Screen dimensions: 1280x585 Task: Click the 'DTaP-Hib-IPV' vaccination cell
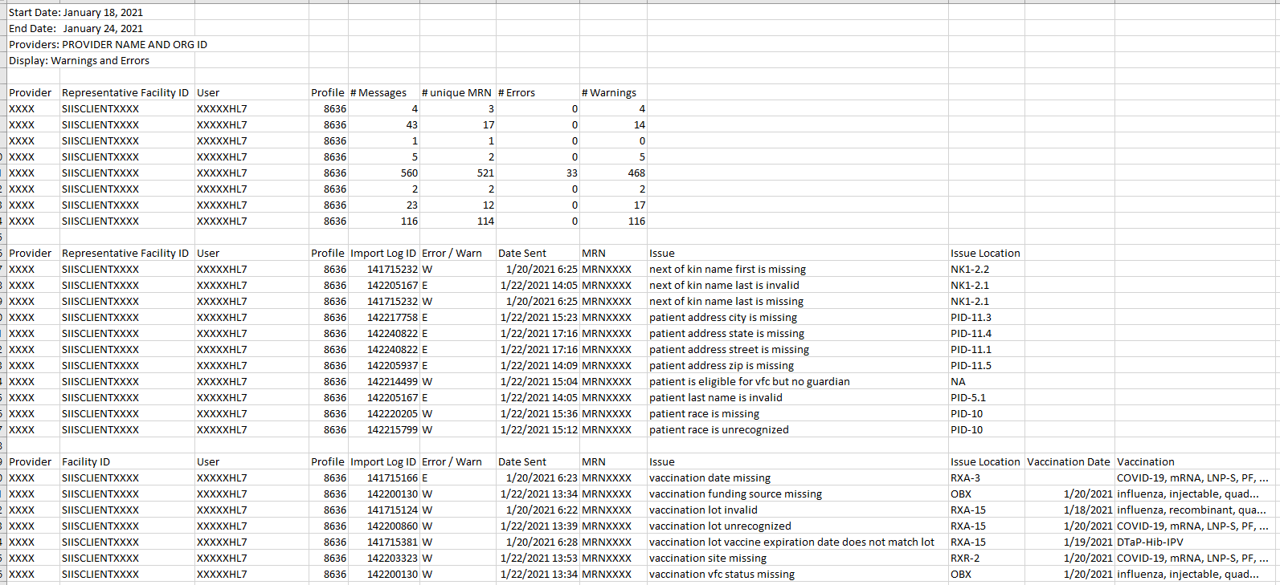coord(1196,542)
